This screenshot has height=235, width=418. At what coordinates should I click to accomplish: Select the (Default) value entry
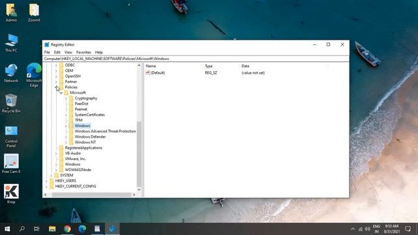pos(157,72)
